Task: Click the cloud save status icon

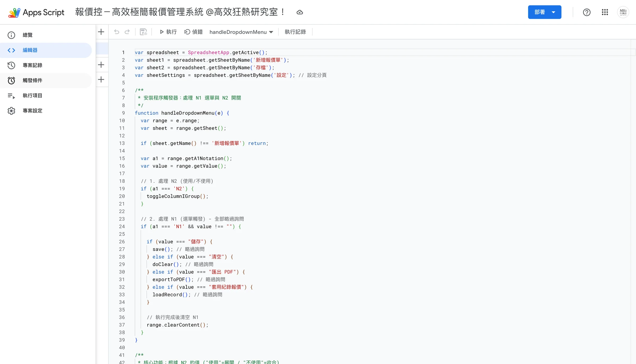Action: (300, 12)
